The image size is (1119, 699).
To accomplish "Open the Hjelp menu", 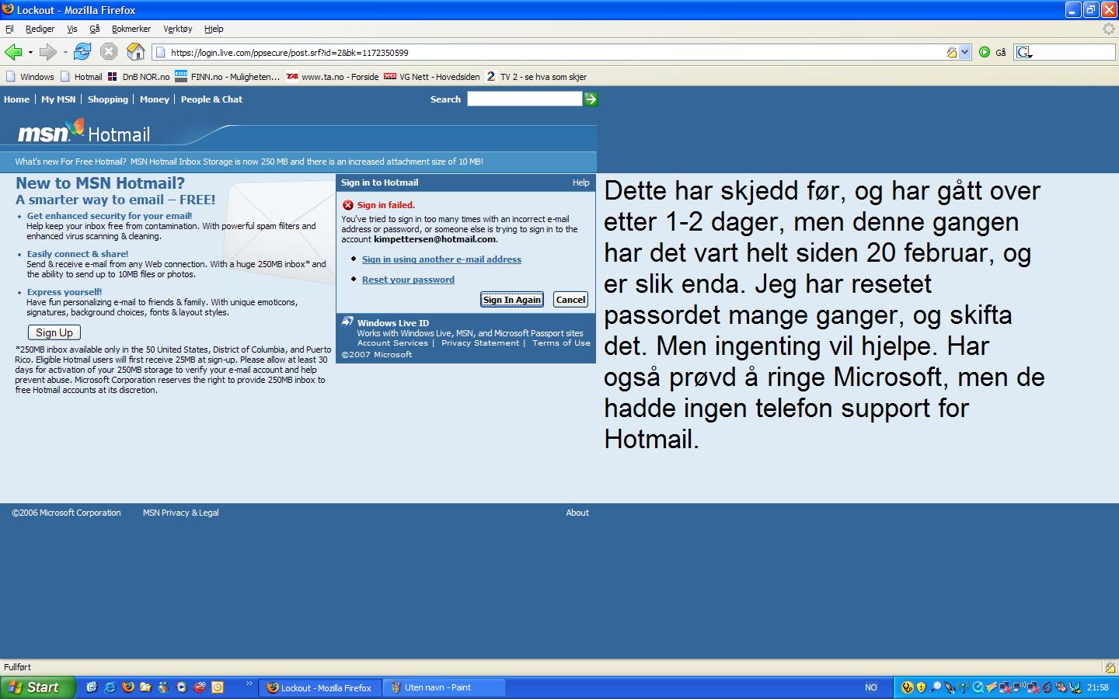I will [x=214, y=29].
